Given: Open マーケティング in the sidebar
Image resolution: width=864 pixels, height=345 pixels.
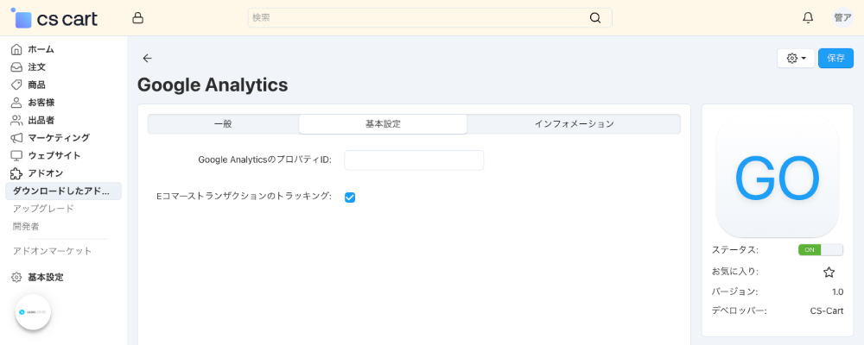Looking at the screenshot, I should [58, 137].
